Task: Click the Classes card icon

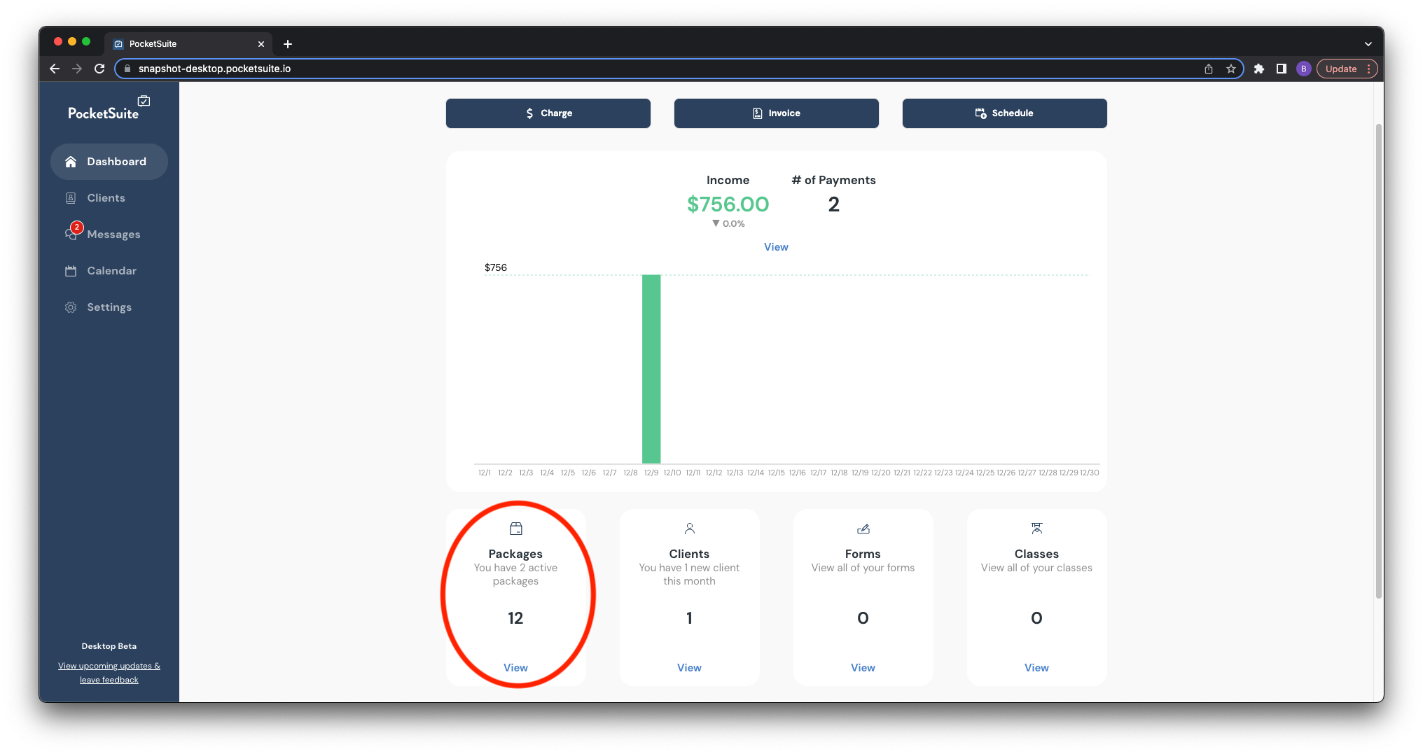Action: coord(1037,529)
